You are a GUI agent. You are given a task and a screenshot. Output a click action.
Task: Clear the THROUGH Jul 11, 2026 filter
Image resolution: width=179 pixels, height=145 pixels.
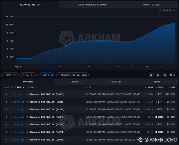[58, 75]
